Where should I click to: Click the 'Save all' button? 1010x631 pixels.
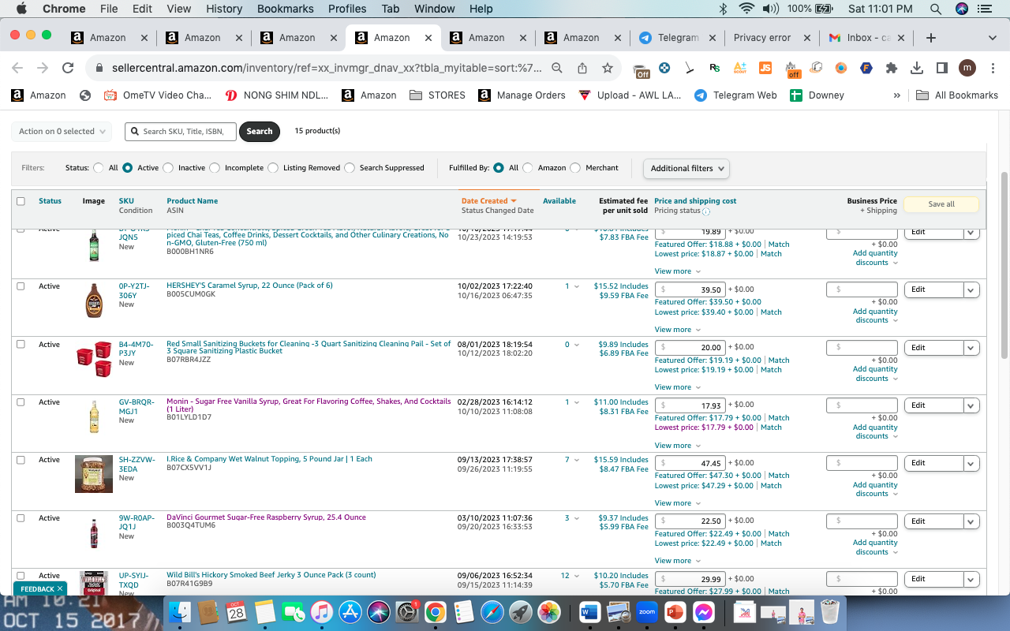[x=941, y=204]
